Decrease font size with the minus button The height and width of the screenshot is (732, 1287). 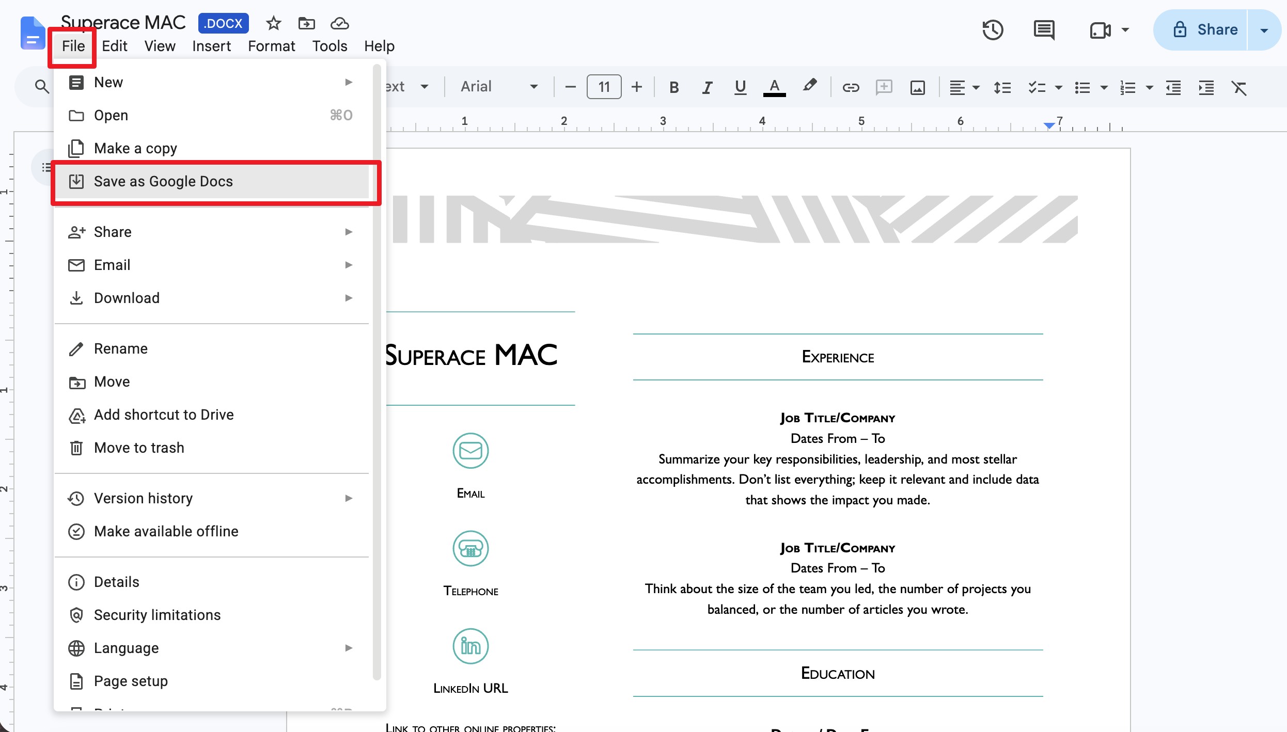pyautogui.click(x=570, y=87)
